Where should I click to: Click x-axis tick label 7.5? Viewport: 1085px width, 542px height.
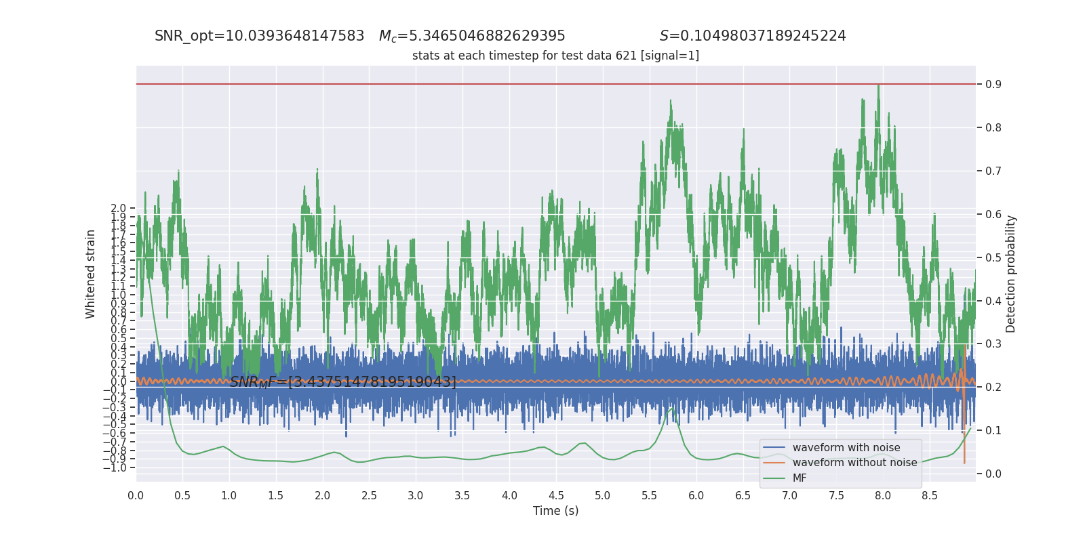coord(836,496)
